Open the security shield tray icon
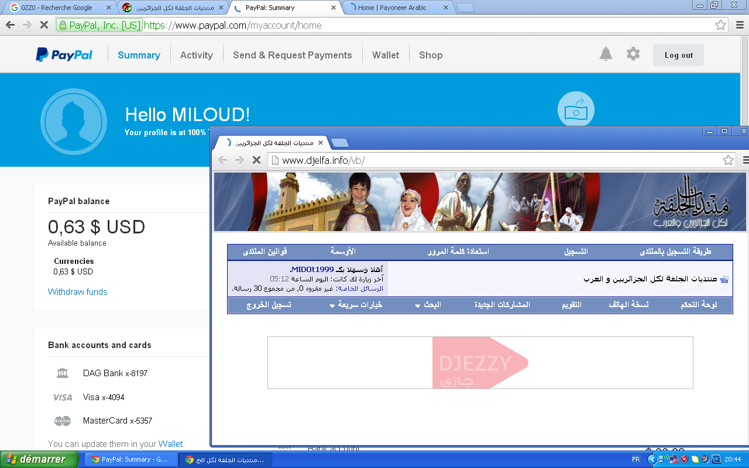This screenshot has height=468, width=749. click(x=684, y=459)
